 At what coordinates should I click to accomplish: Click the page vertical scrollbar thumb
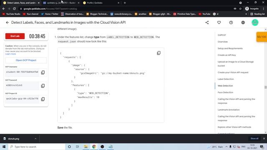tap(265, 87)
